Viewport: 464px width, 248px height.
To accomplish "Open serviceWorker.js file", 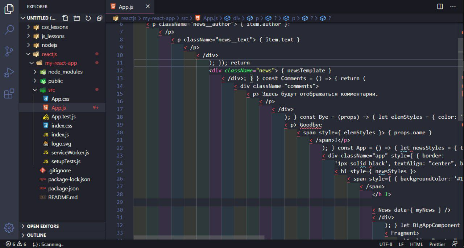I will pos(70,152).
